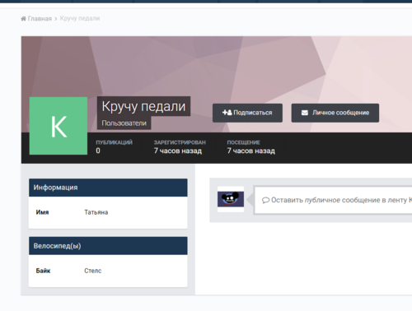The image size is (412, 311).
Task: Click the speech bubble icon in message field
Action: point(265,200)
